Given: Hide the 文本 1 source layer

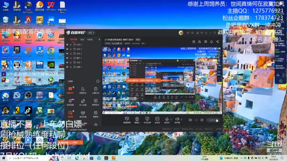Looking at the screenshot, I should pyautogui.click(x=67, y=62).
